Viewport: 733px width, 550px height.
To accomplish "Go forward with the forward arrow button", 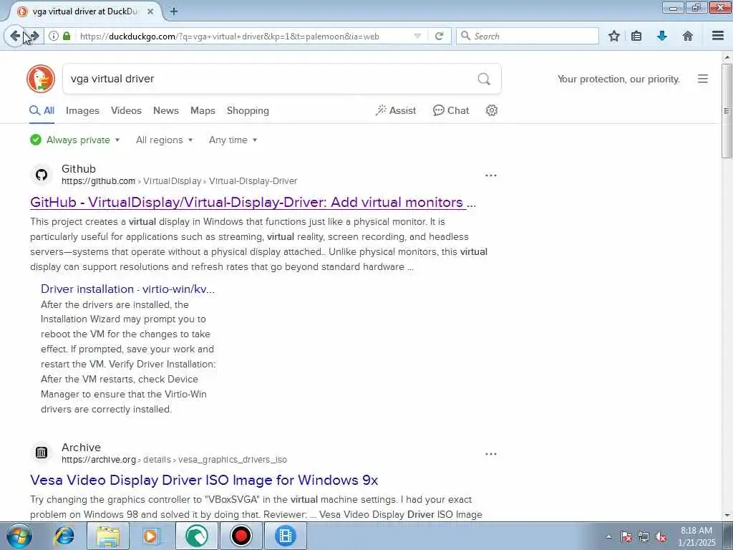I will (x=35, y=36).
